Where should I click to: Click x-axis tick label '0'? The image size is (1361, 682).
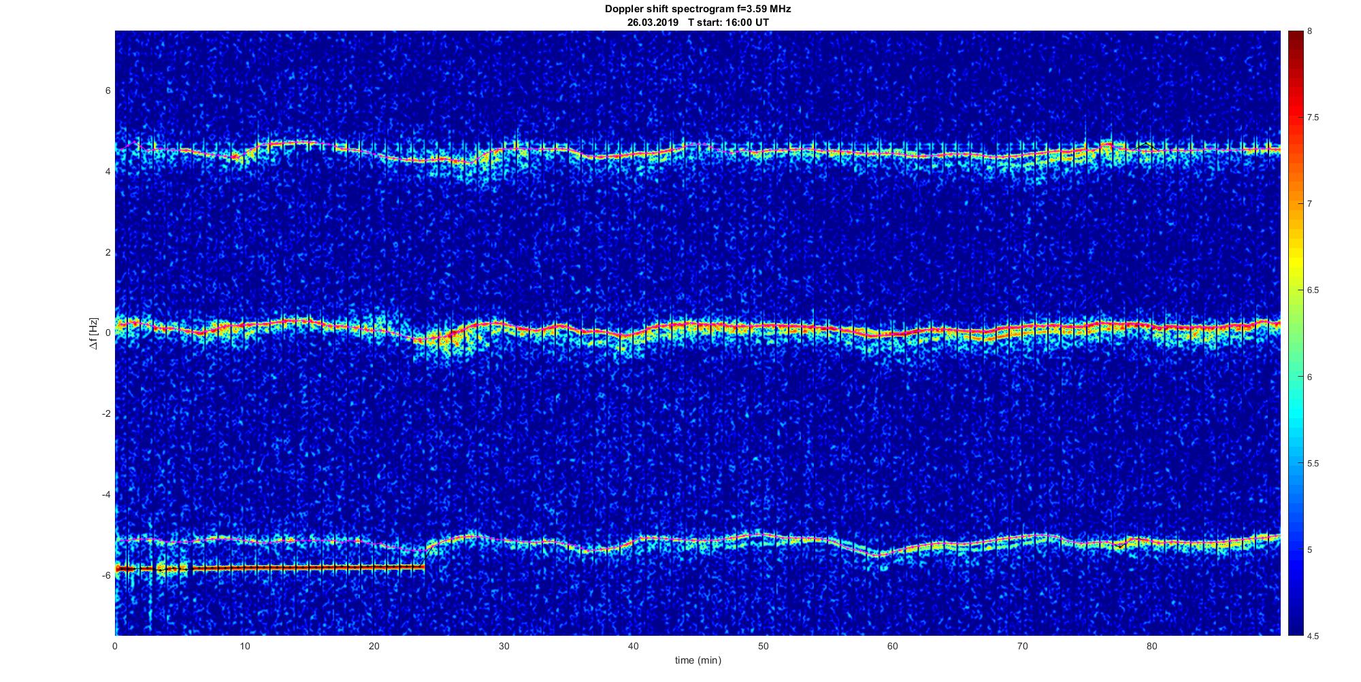click(x=115, y=646)
